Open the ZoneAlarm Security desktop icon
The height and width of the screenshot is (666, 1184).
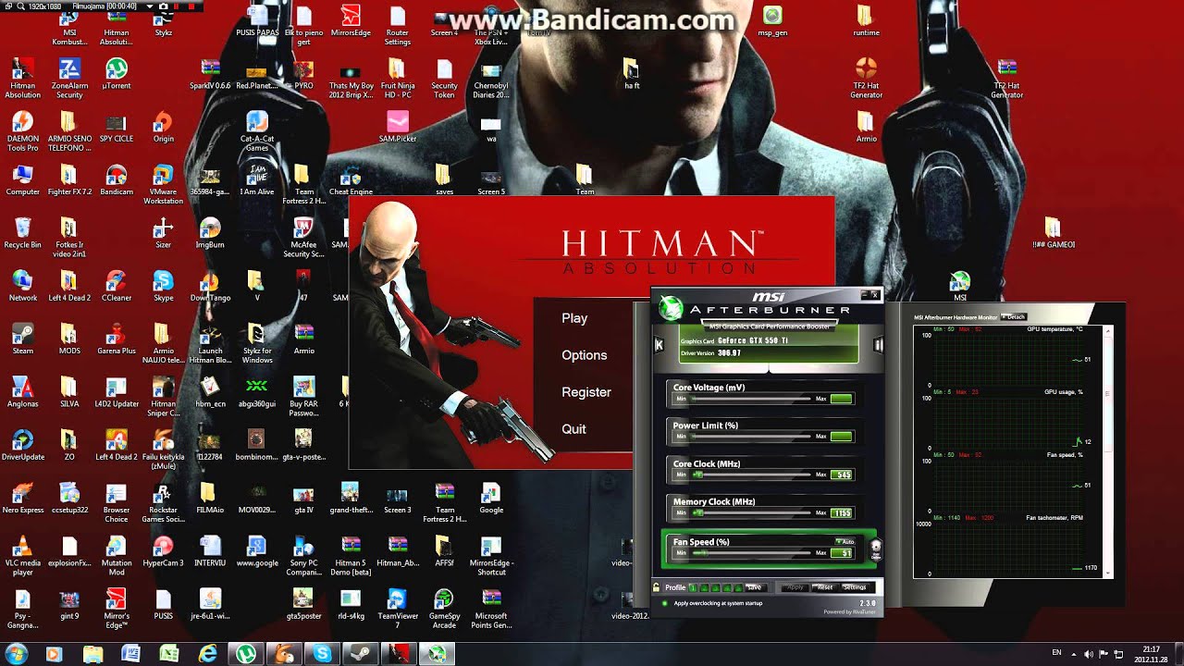pyautogui.click(x=69, y=78)
